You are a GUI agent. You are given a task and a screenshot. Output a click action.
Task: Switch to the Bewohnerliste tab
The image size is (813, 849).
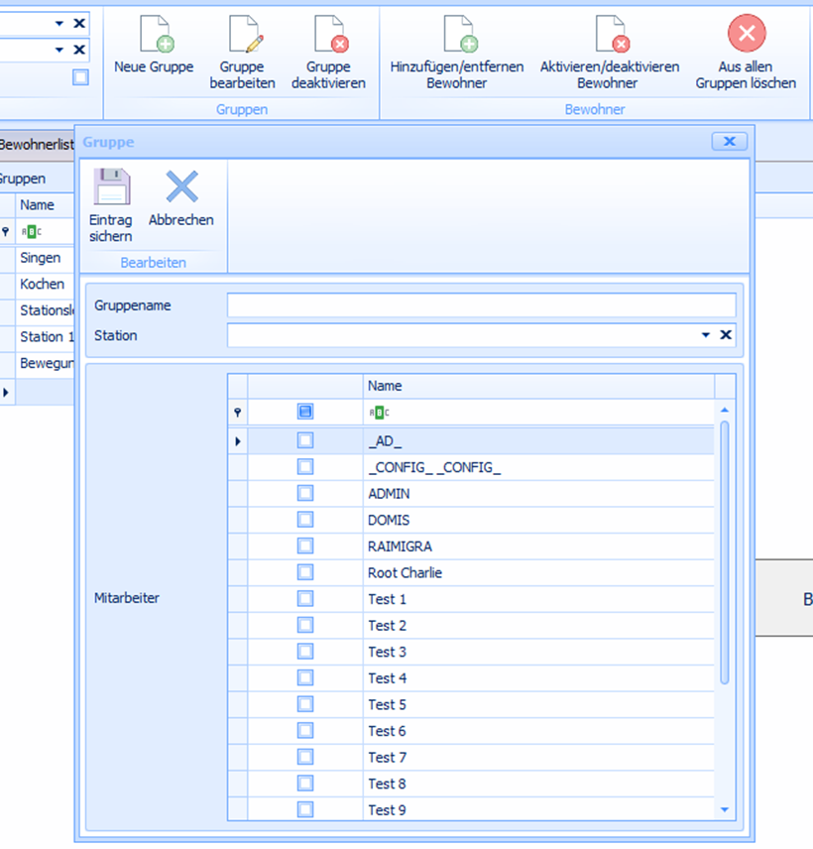click(x=37, y=145)
